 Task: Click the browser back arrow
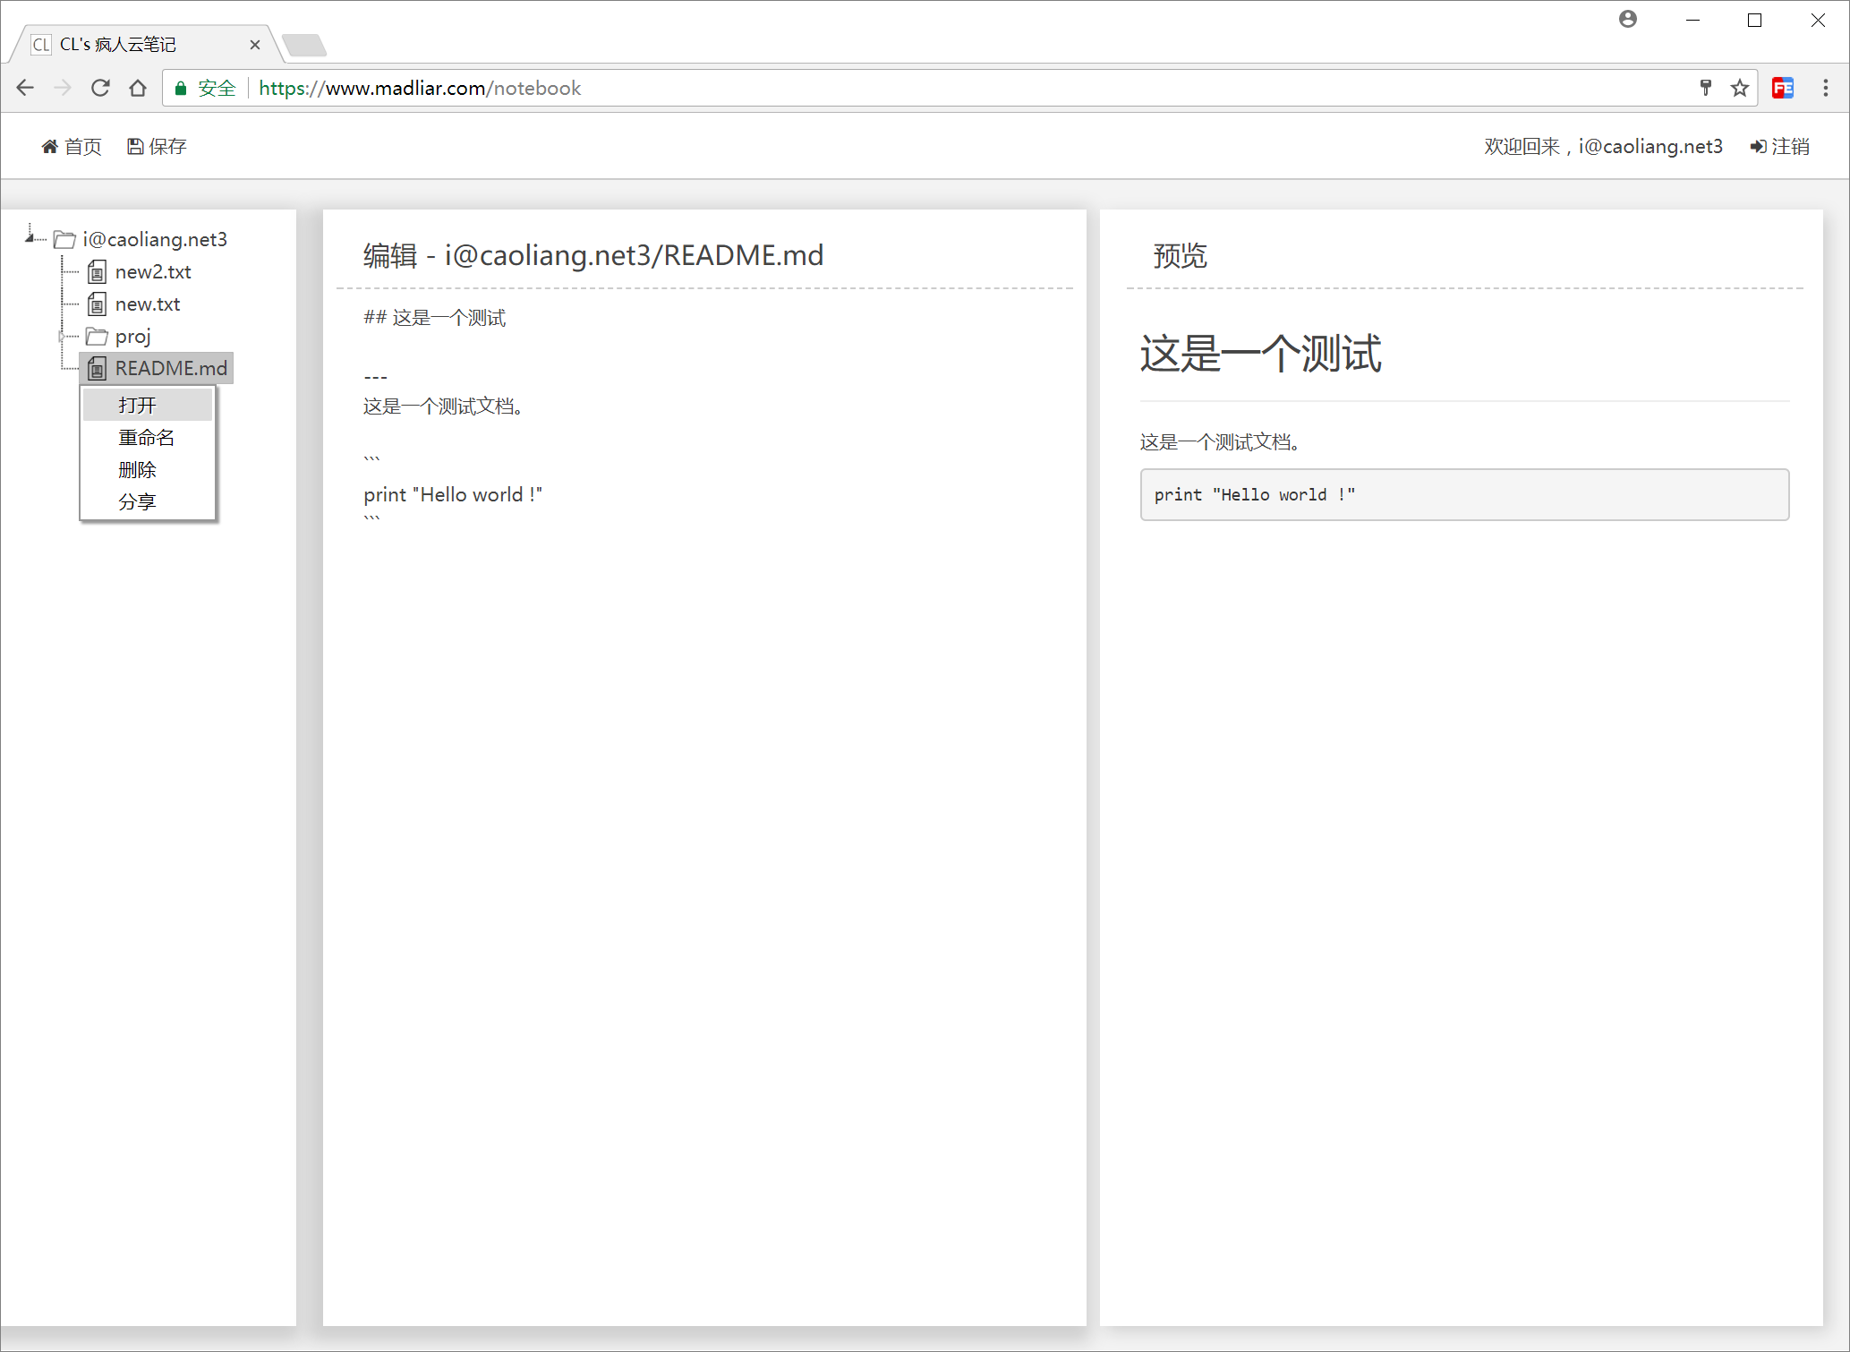(x=25, y=88)
